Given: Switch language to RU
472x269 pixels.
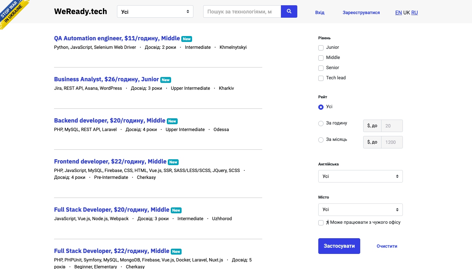Looking at the screenshot, I should tap(415, 12).
